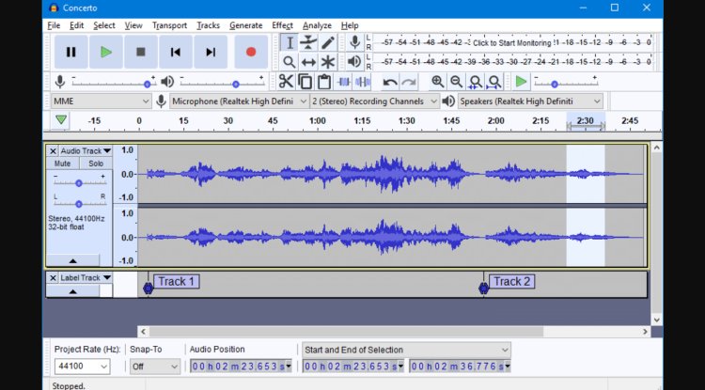Viewport: 705px width, 390px height.
Task: Open the Select menu
Action: click(x=103, y=25)
